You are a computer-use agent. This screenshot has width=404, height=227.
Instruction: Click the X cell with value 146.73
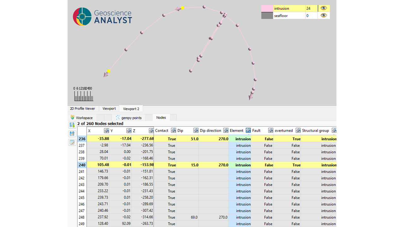(x=98, y=172)
